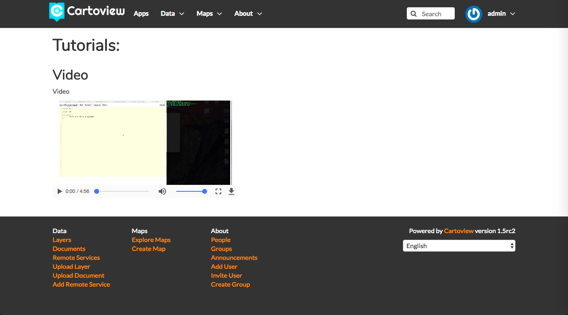Enter fullscreen mode for the video
This screenshot has height=315, width=568.
pos(218,191)
